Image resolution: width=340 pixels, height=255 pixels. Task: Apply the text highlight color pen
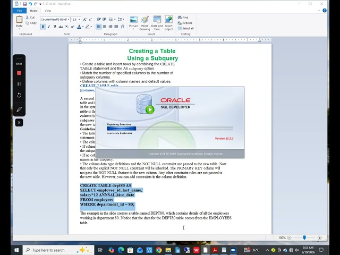click(87, 27)
